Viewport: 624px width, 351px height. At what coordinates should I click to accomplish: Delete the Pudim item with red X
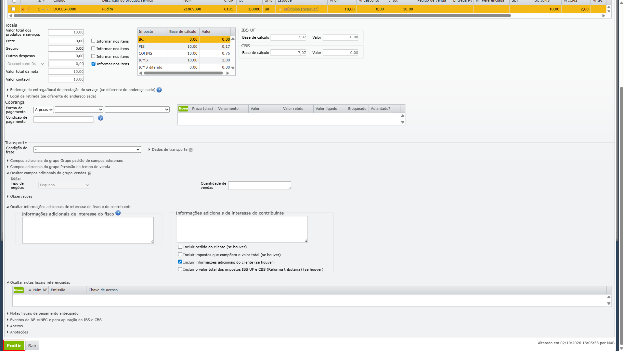tap(22, 9)
